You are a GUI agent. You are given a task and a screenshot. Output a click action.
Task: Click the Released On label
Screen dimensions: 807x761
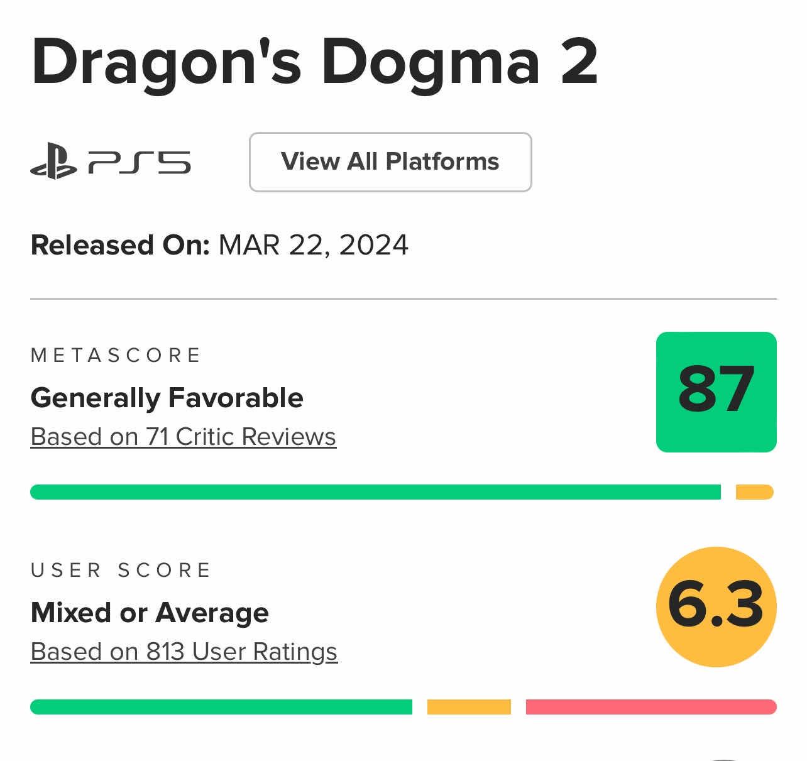120,245
